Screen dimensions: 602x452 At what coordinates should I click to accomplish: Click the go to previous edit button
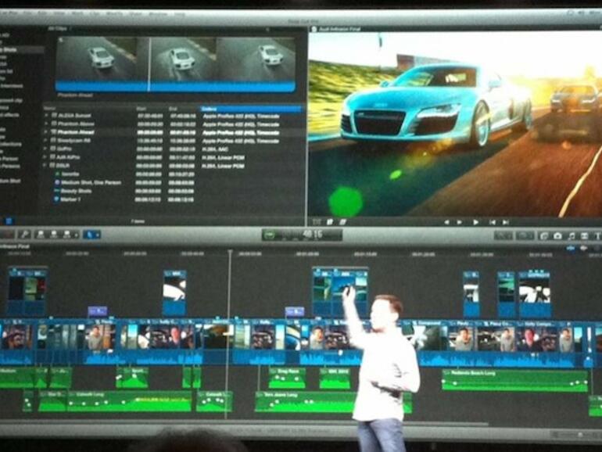pyautogui.click(x=493, y=222)
